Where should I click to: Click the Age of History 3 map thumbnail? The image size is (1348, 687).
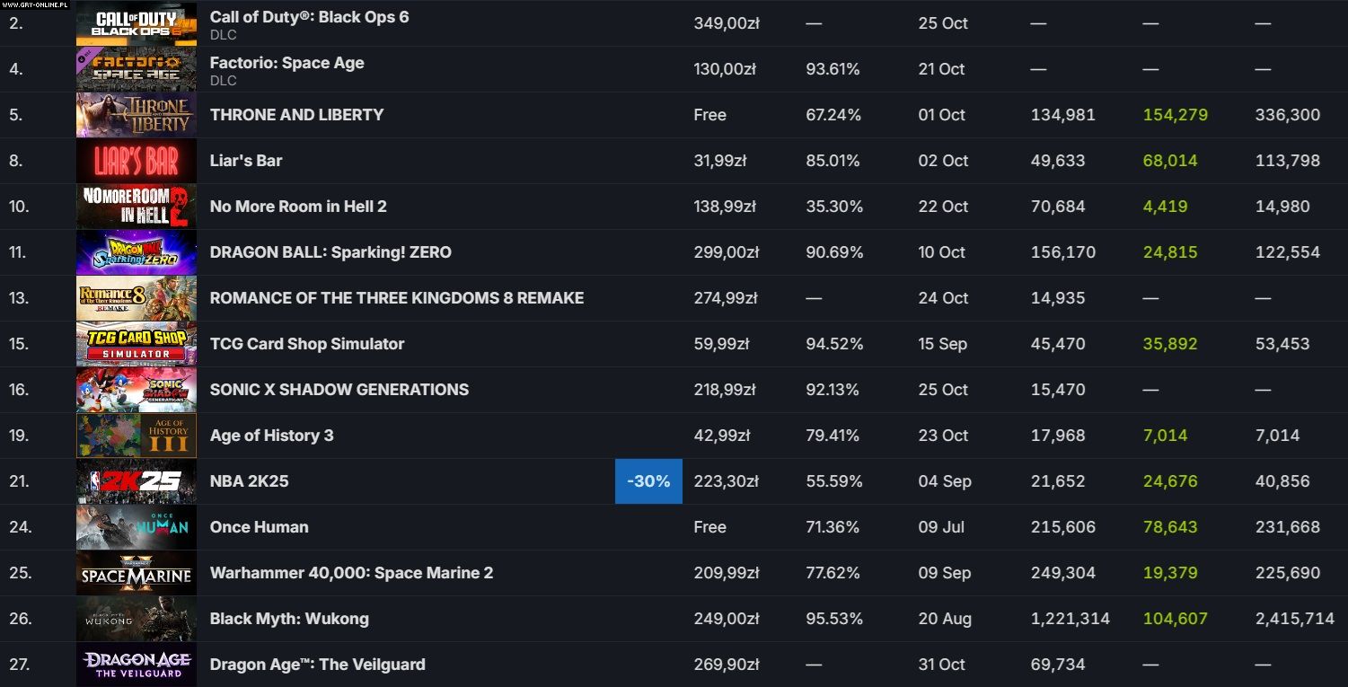pyautogui.click(x=136, y=436)
